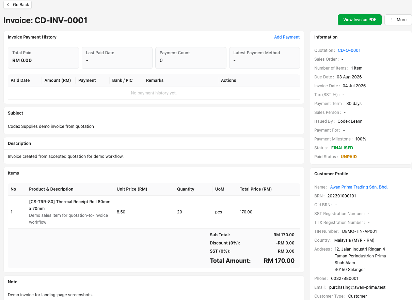This screenshot has width=412, height=300.
Task: Click the due date 03 Aug 2026
Action: click(x=349, y=77)
